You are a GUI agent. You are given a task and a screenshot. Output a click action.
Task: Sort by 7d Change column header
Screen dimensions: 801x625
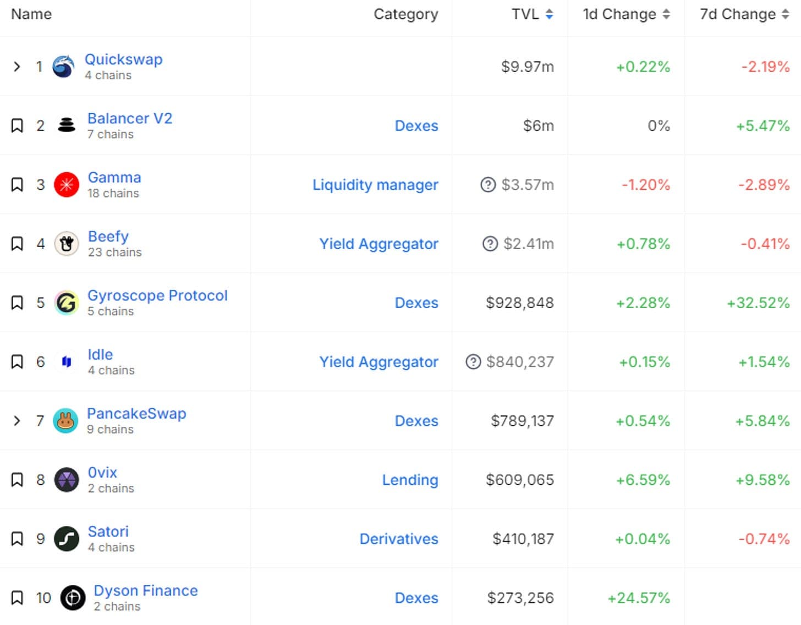pos(744,14)
